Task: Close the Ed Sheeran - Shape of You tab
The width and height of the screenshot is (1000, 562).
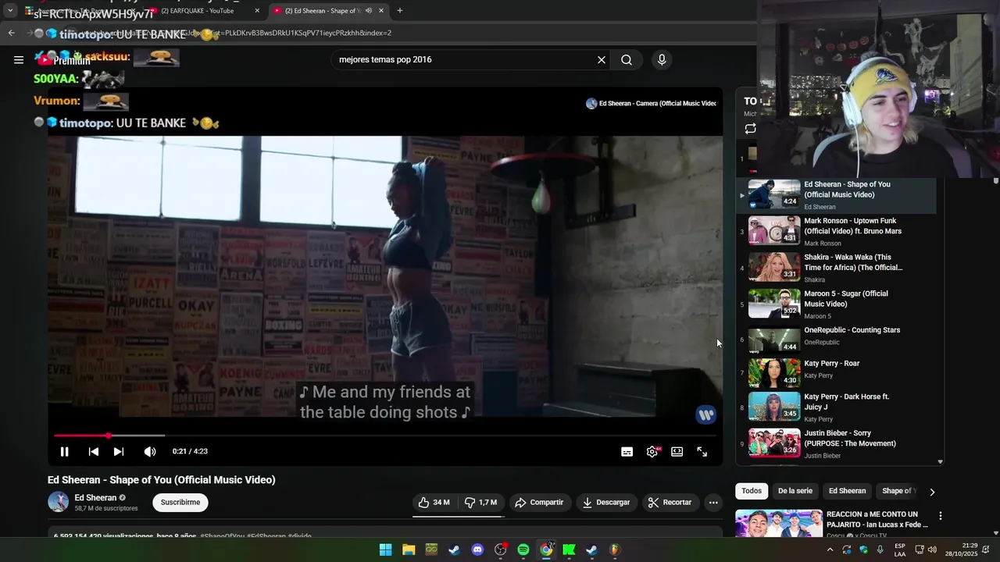Action: (381, 11)
